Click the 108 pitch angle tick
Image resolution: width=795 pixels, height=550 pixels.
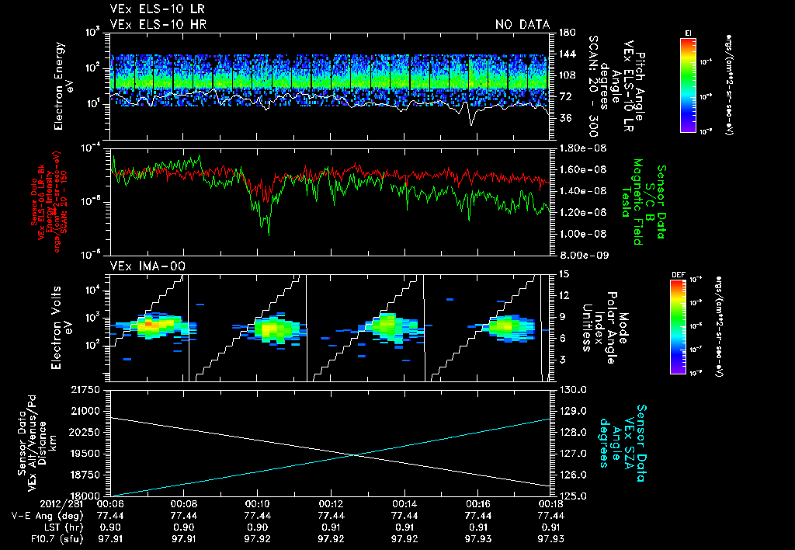tap(568, 75)
